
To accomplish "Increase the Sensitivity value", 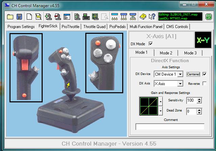I will coord(199,99).
